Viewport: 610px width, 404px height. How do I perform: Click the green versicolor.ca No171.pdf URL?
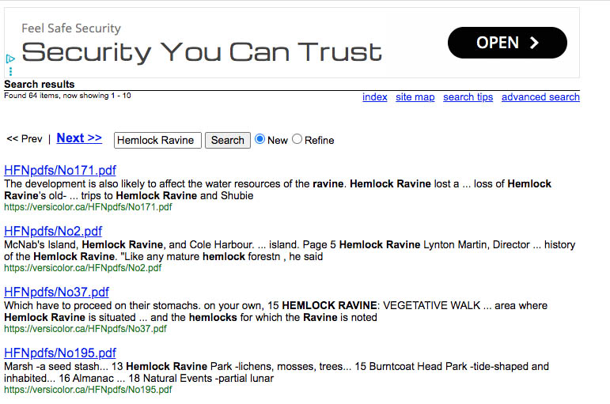88,207
